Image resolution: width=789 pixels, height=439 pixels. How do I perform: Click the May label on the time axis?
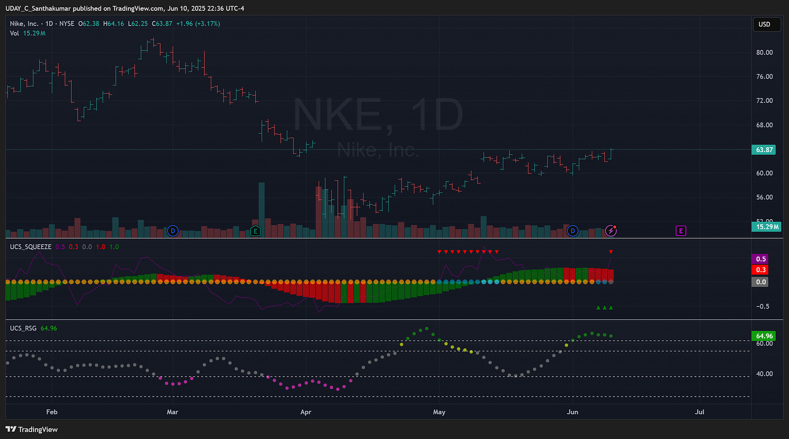[x=439, y=412]
